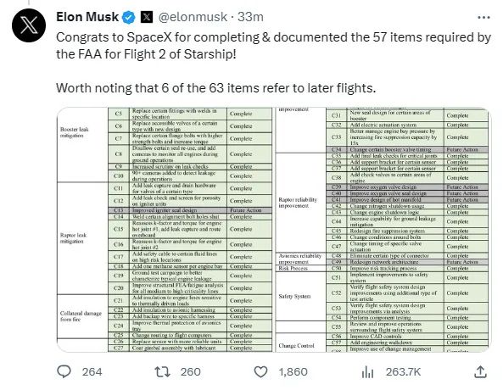Open left table image with Booster leak mitigation

point(165,230)
